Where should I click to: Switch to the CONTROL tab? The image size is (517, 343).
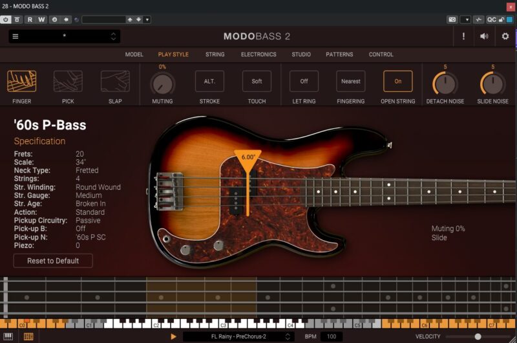[x=381, y=54]
